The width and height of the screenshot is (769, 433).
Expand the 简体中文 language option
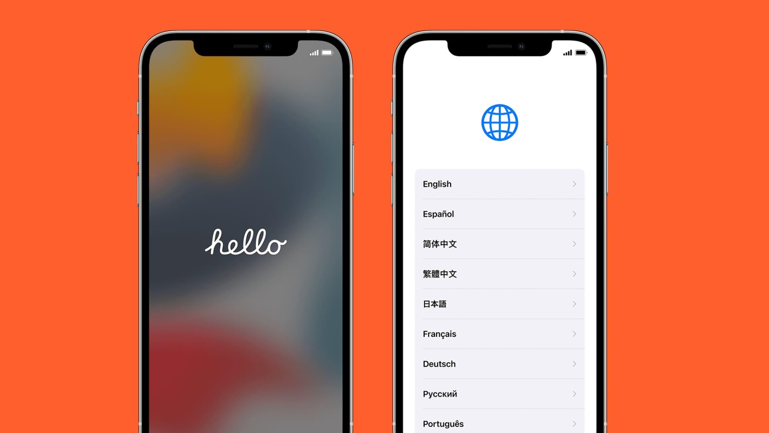pos(499,244)
